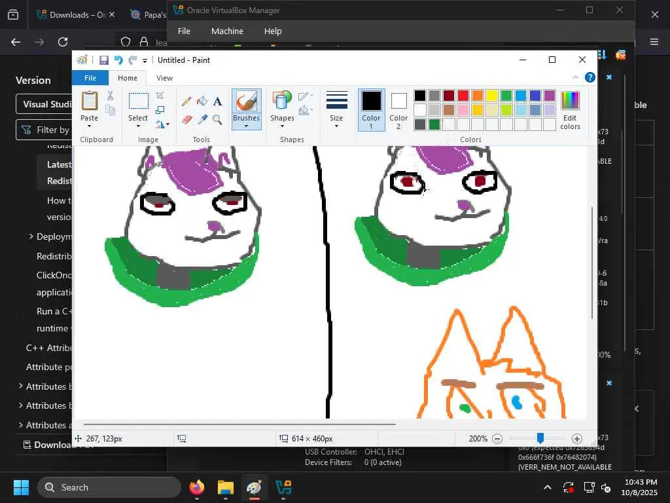This screenshot has width=670, height=503.
Task: Pick the purple color swatch
Action: point(550,96)
